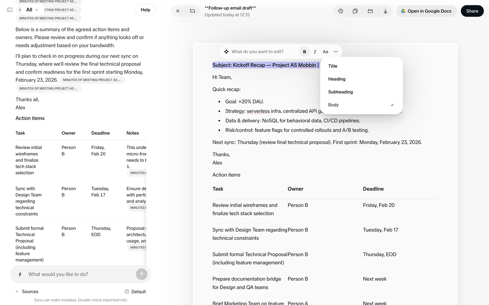Screen dimensions: 489x305
Task: Click the download arrow icon
Action: 385,11
